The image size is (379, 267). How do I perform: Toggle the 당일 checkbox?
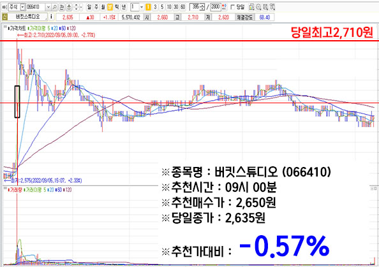(232, 7)
